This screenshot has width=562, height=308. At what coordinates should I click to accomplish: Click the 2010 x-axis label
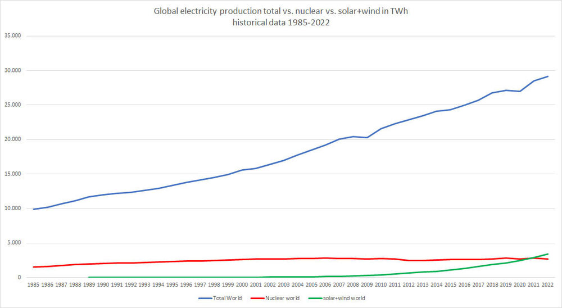point(380,285)
